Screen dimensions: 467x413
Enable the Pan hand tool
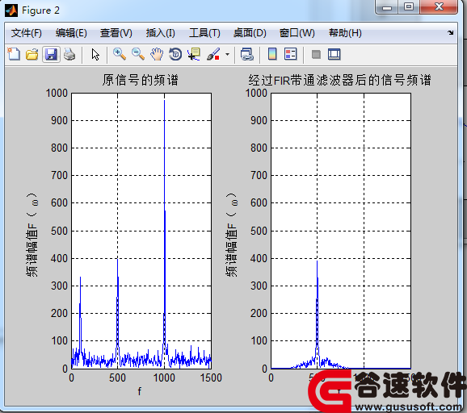point(157,54)
